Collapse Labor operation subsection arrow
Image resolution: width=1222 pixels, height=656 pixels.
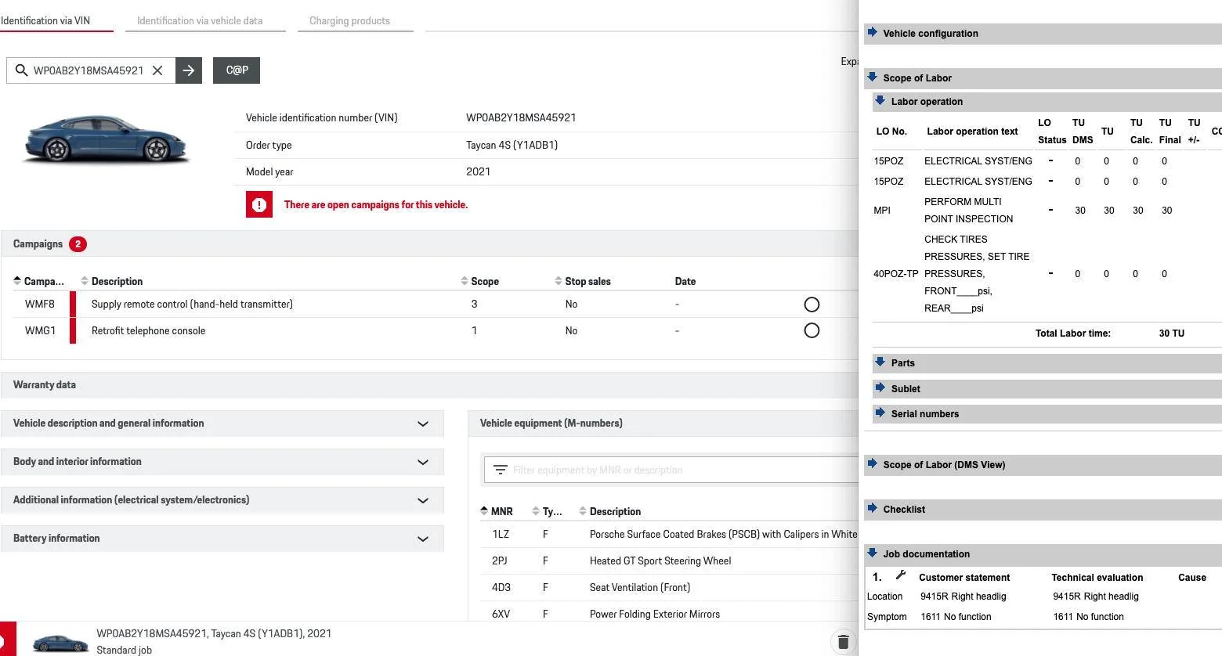880,101
